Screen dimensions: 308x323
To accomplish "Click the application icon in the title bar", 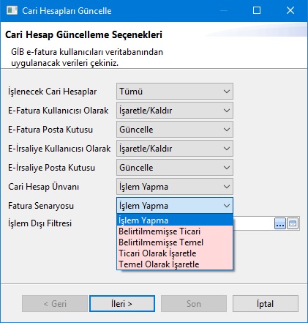I will [x=12, y=10].
